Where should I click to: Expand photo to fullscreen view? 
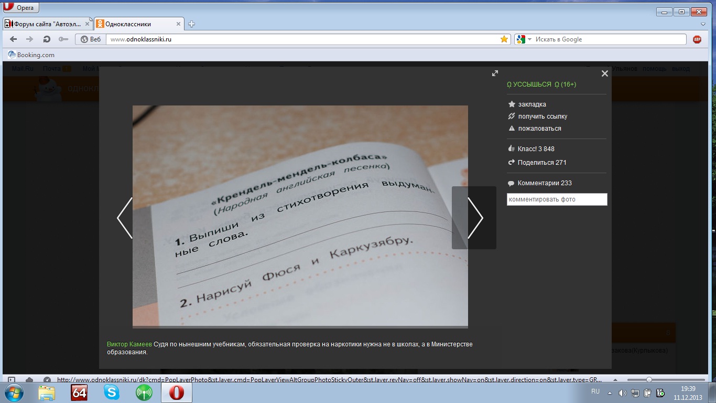495,73
